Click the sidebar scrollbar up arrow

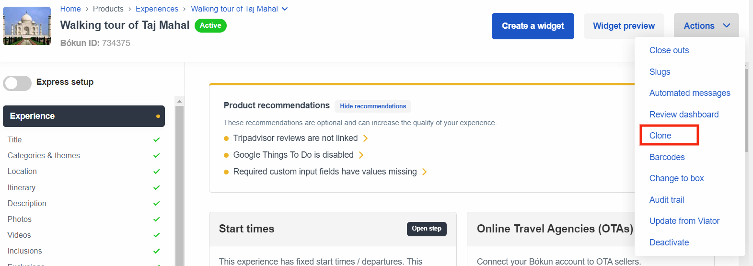pyautogui.click(x=179, y=101)
